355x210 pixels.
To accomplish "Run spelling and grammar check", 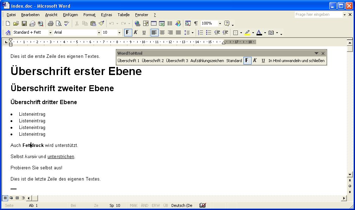I will pyautogui.click(x=67, y=23).
